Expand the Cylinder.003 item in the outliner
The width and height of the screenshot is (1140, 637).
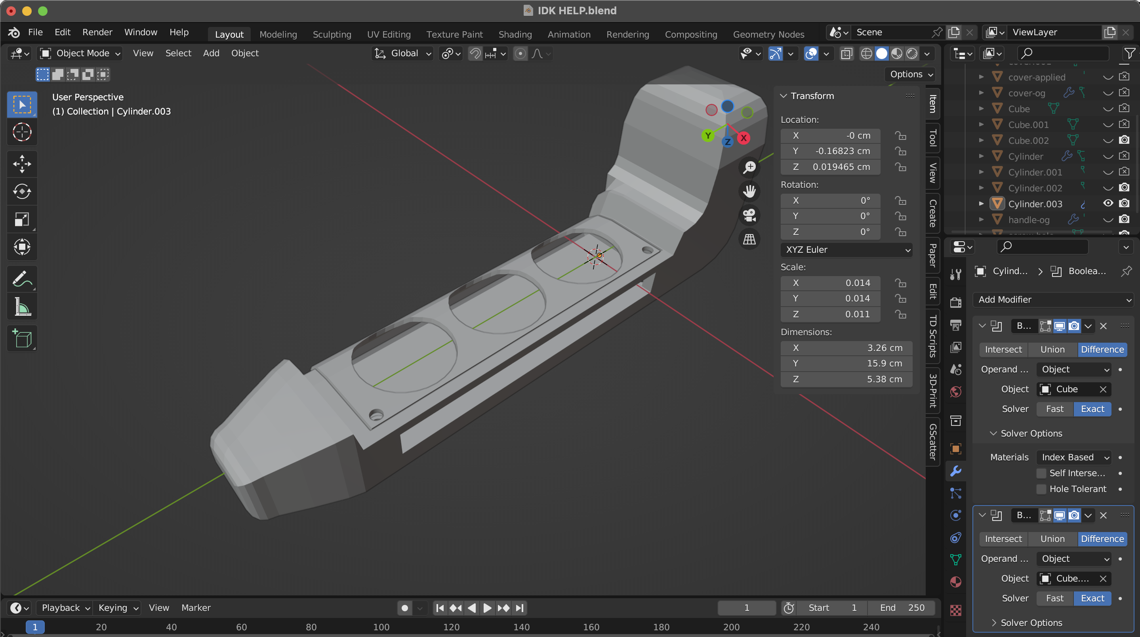[981, 203]
